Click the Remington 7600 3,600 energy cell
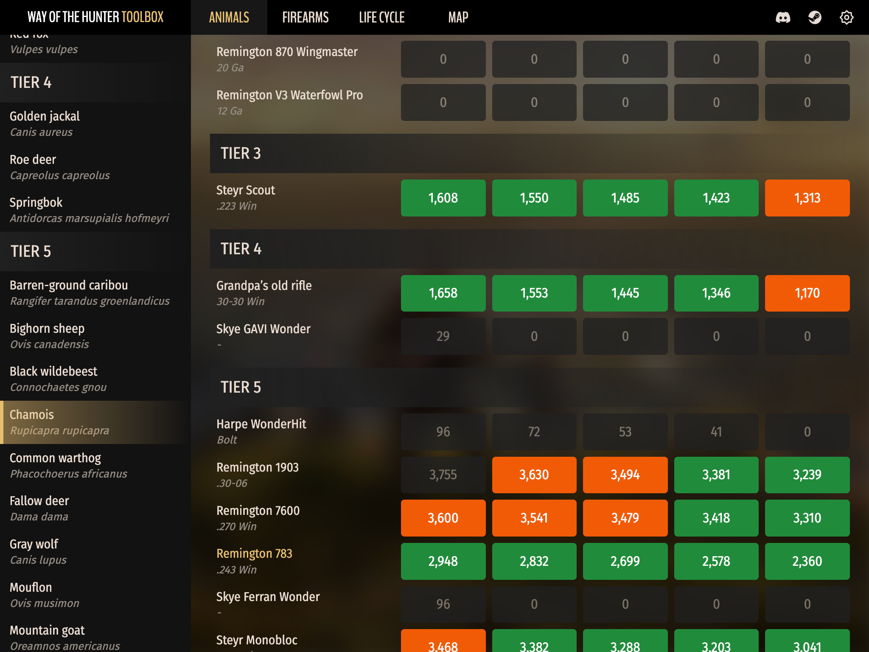 (x=443, y=518)
